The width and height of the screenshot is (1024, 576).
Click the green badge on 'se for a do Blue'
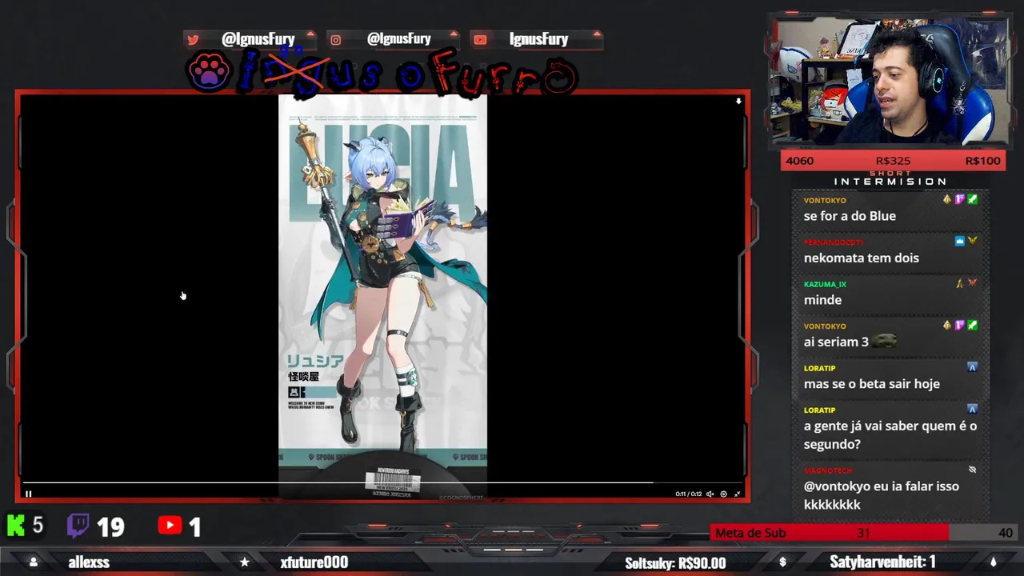click(x=972, y=199)
